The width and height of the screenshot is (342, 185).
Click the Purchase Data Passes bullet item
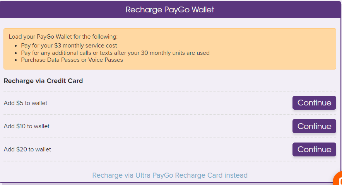72,60
